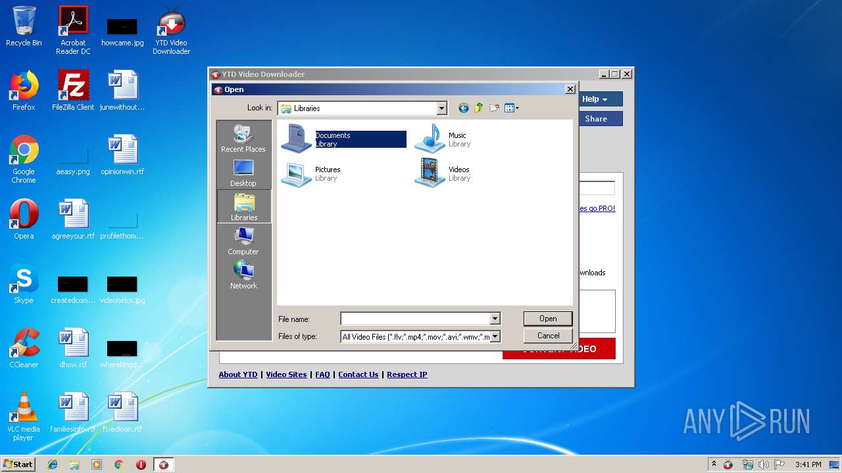Image resolution: width=842 pixels, height=473 pixels.
Task: Click the Share button in YTD
Action: click(601, 119)
